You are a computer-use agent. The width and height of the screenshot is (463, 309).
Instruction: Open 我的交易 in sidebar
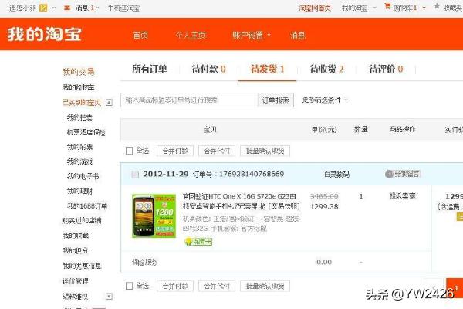pos(78,72)
